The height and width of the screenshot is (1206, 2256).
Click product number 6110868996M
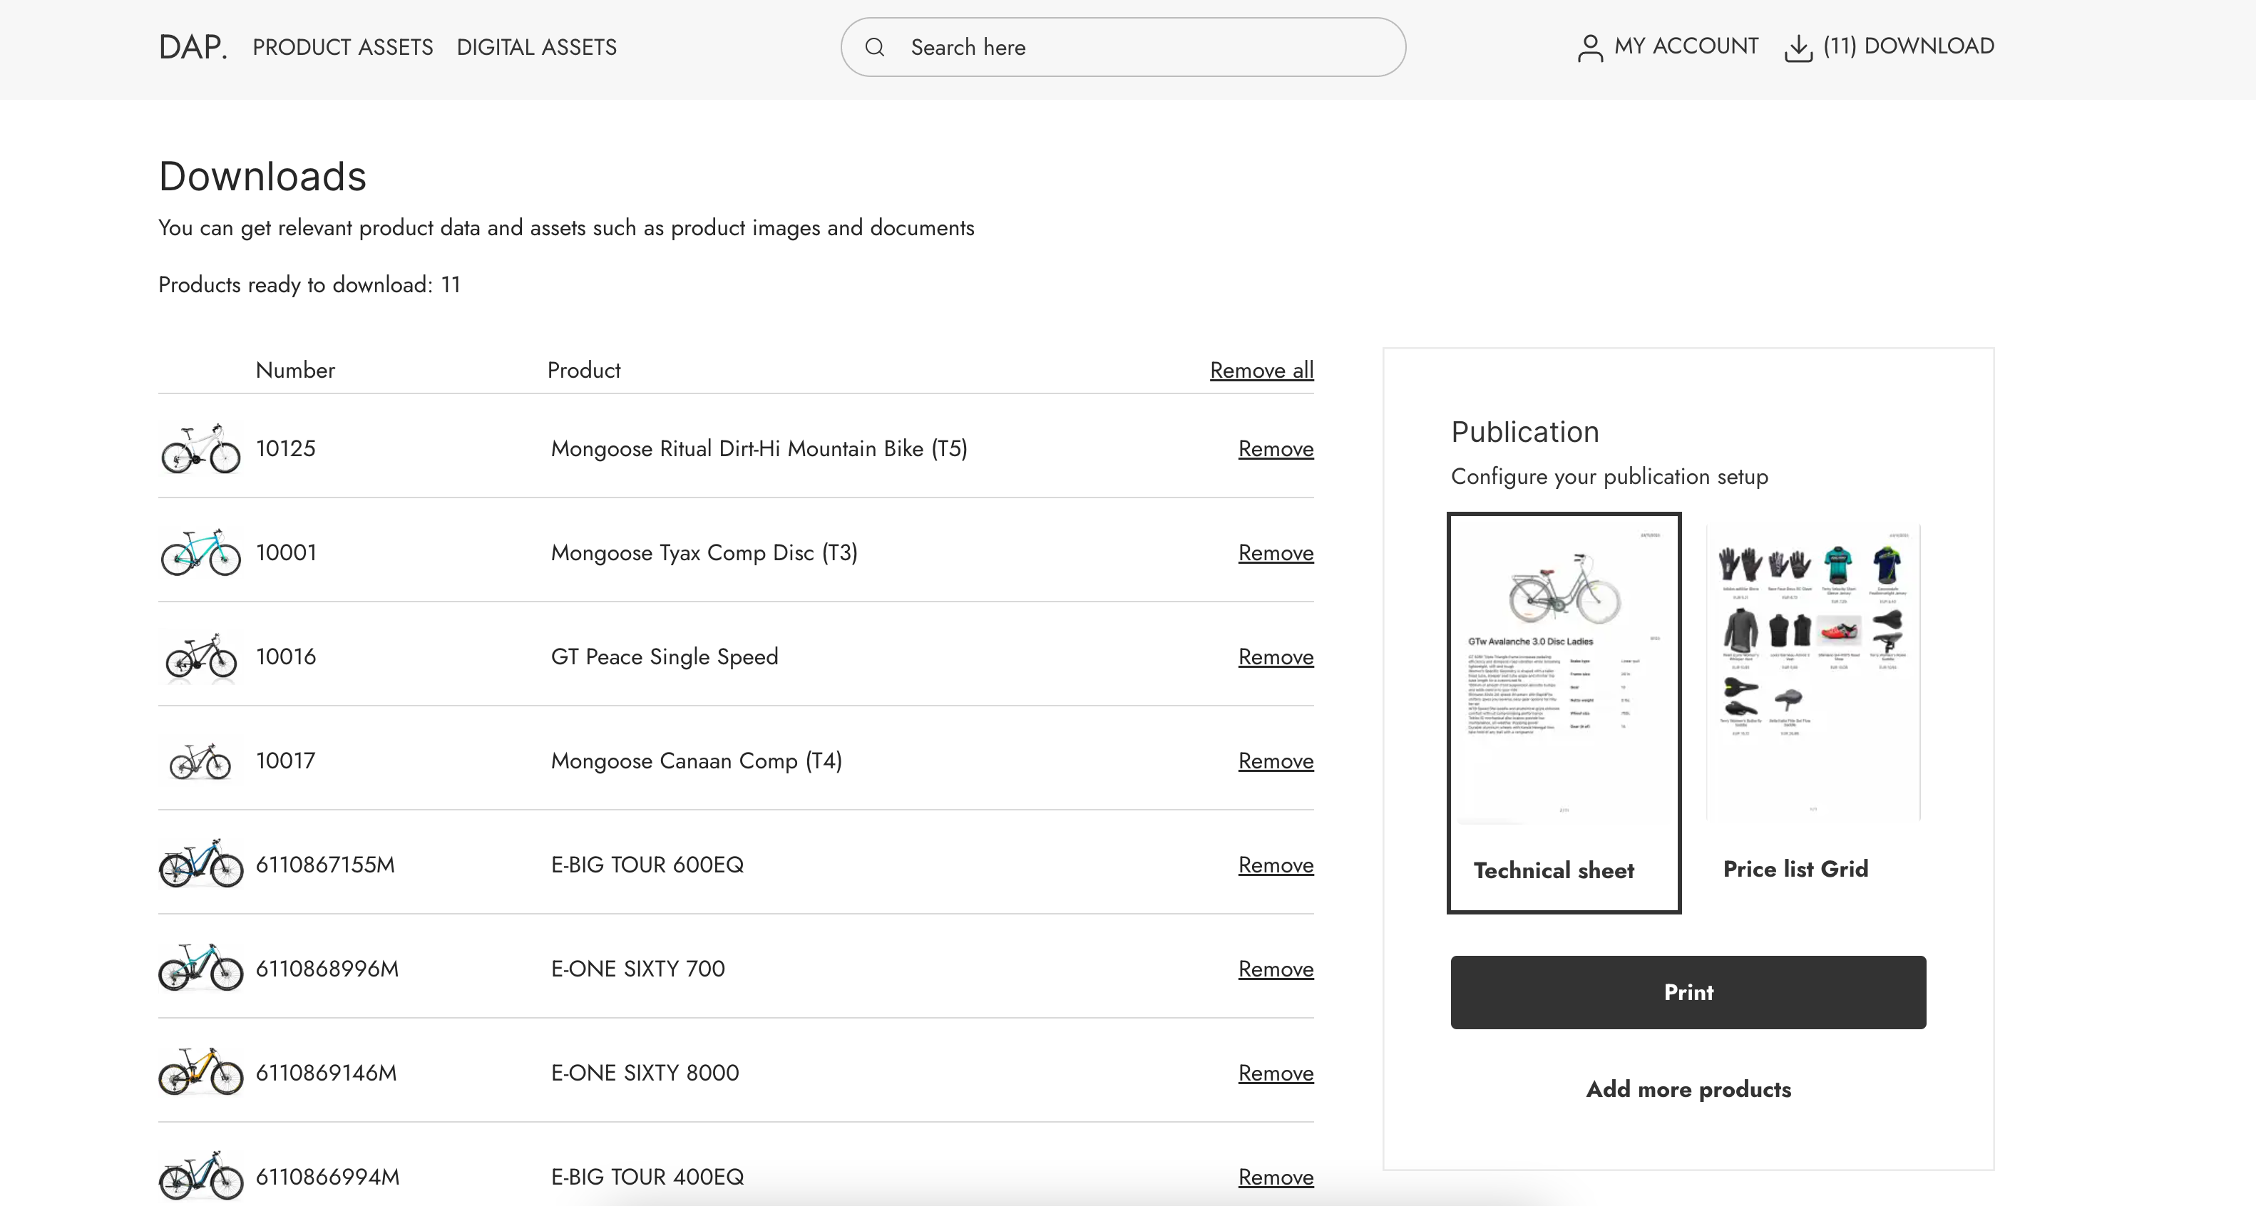click(327, 969)
